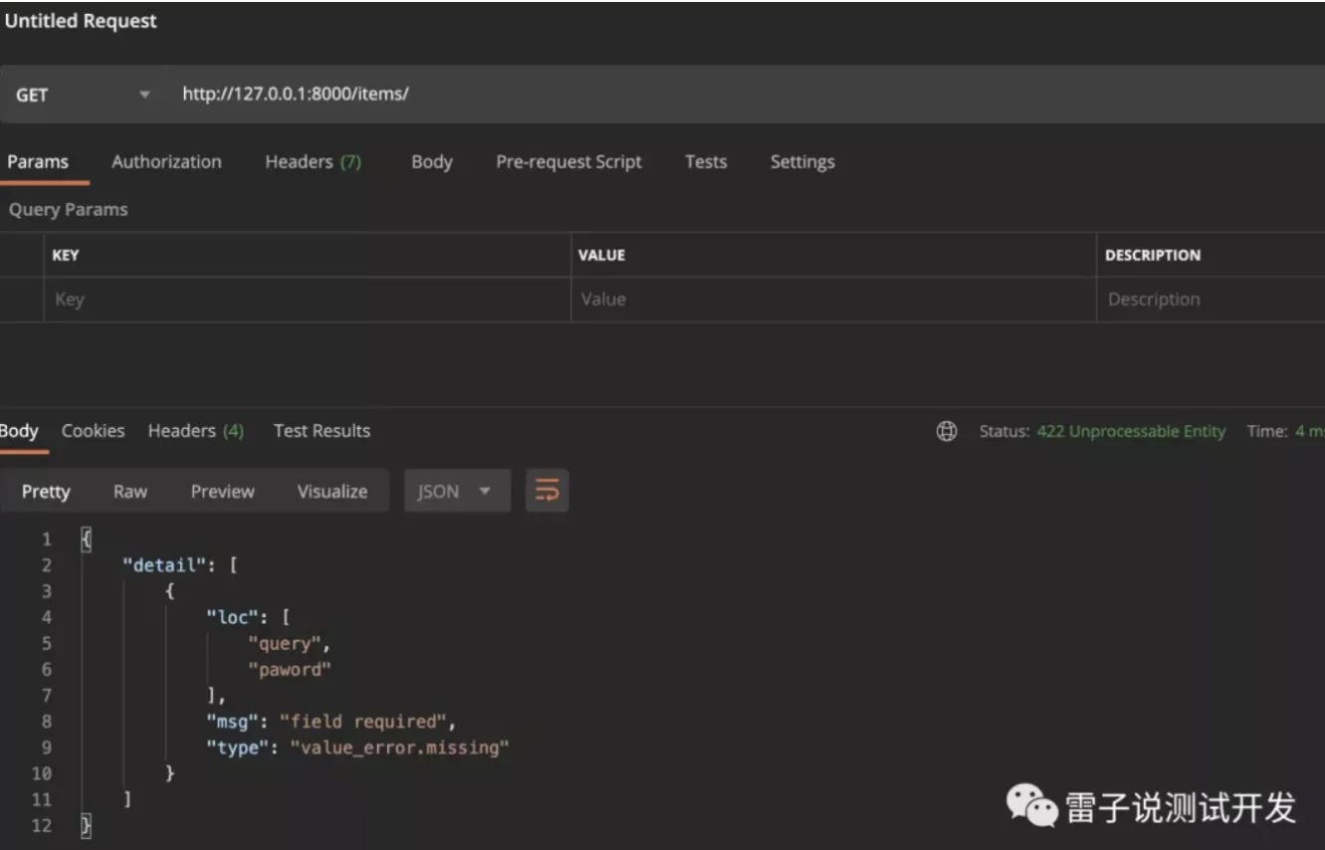Switch to the Preview view
The image size is (1325, 850).
click(x=222, y=491)
